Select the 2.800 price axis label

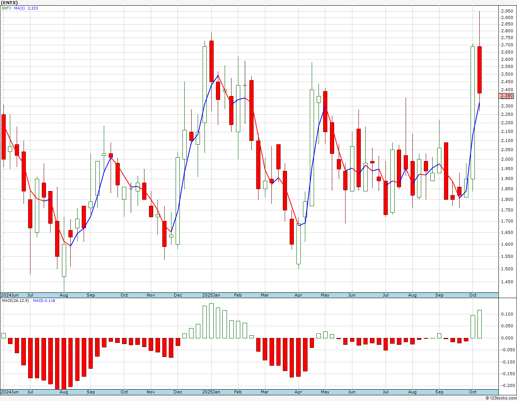[x=507, y=31]
